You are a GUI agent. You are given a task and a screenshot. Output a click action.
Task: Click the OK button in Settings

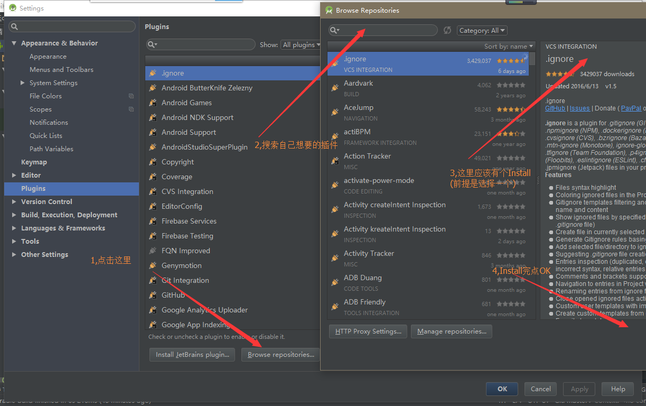[502, 389]
